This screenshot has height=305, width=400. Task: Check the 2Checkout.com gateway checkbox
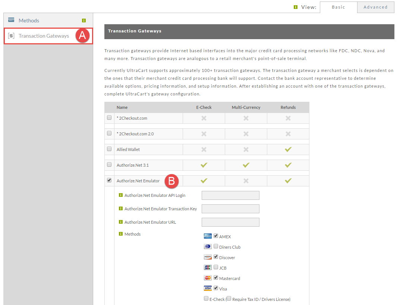coord(109,118)
